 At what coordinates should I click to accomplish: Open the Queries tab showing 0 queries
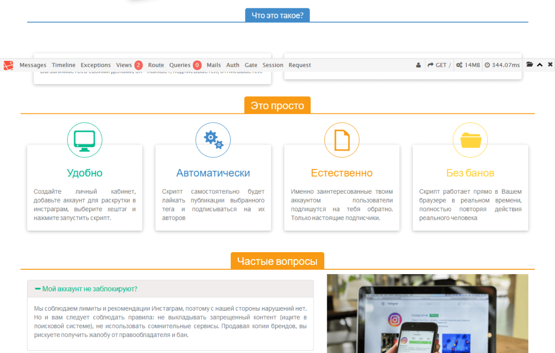(x=180, y=65)
